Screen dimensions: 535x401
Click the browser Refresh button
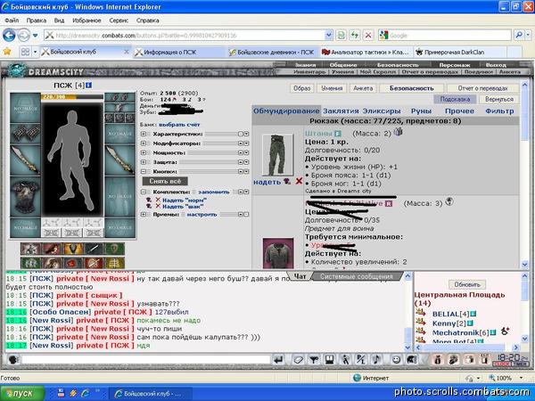coord(355,35)
